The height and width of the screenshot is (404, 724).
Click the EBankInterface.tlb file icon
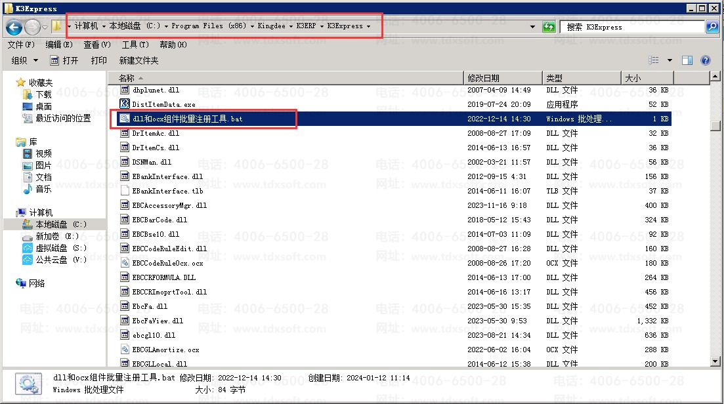(124, 191)
